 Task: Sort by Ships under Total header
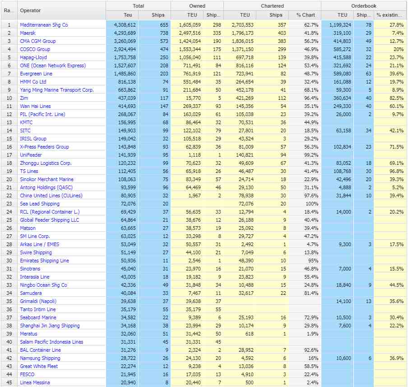coord(154,15)
